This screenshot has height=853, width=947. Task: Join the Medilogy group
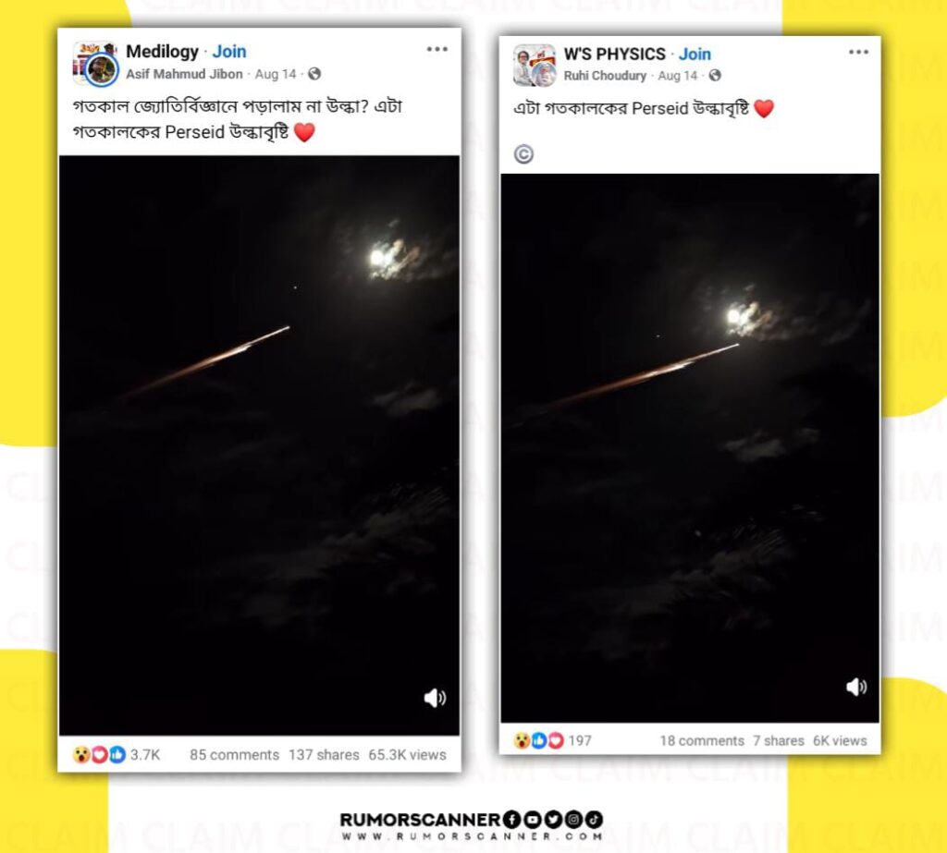[x=229, y=52]
